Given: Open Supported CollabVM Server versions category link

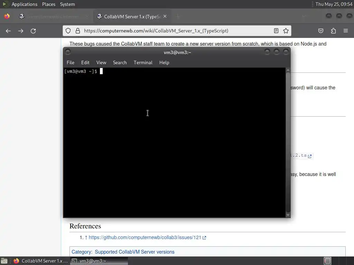Looking at the screenshot, I should click(x=134, y=252).
